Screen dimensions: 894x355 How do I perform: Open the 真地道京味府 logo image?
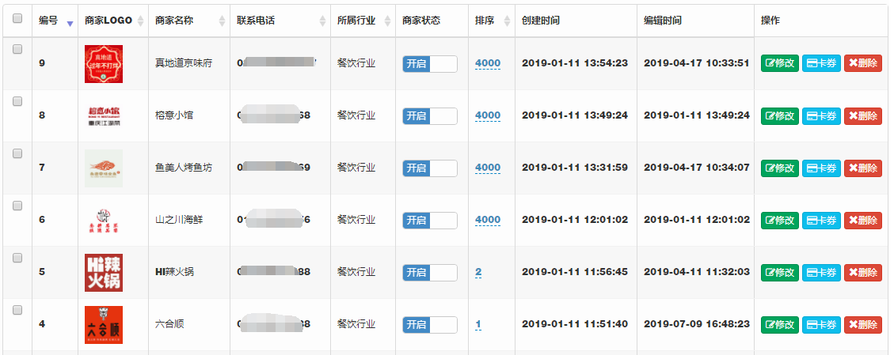103,64
